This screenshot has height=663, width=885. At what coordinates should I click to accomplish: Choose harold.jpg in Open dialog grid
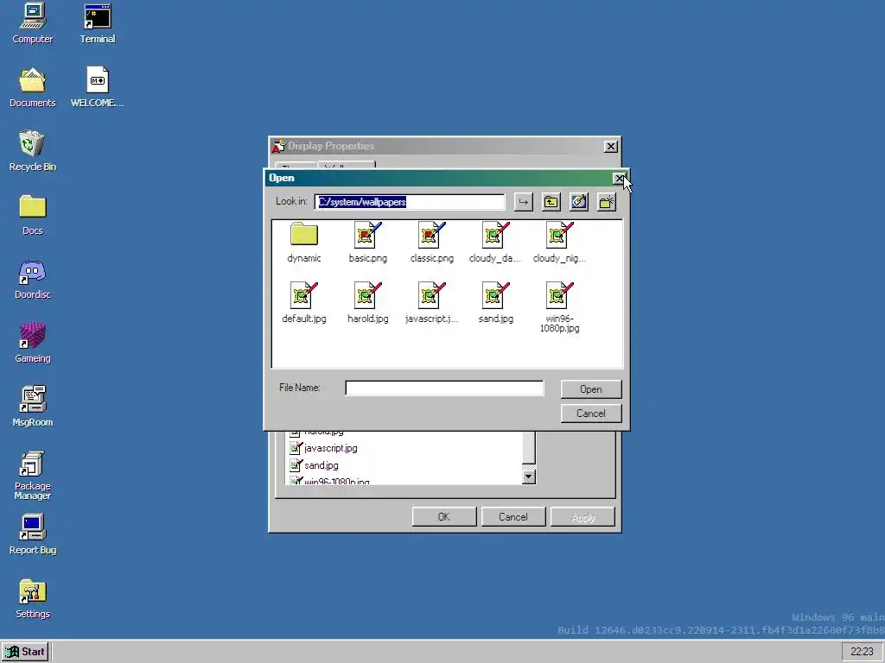point(368,303)
